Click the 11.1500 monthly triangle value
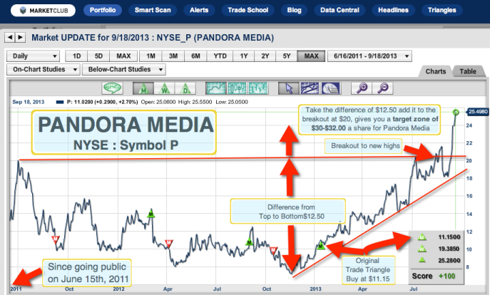 tap(449, 237)
